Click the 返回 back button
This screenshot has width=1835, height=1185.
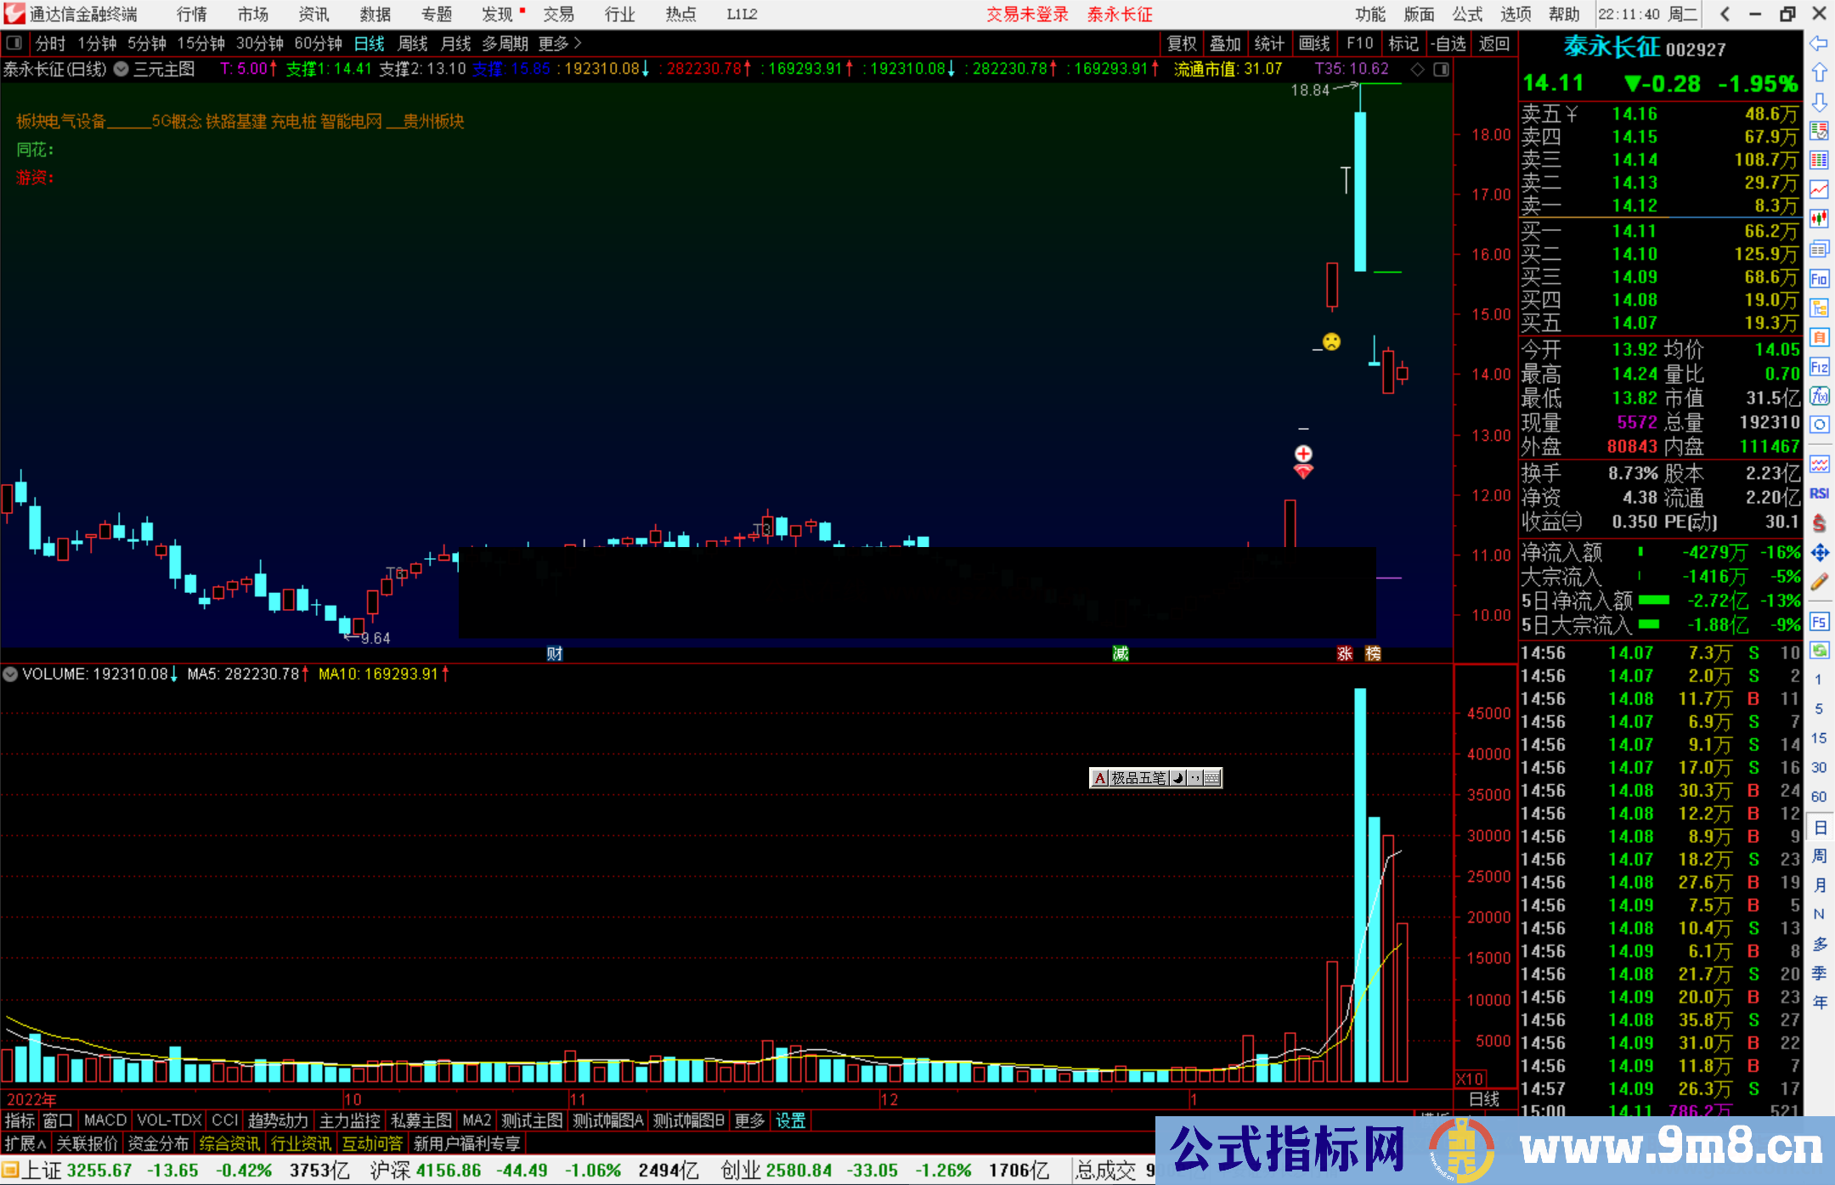tap(1494, 43)
